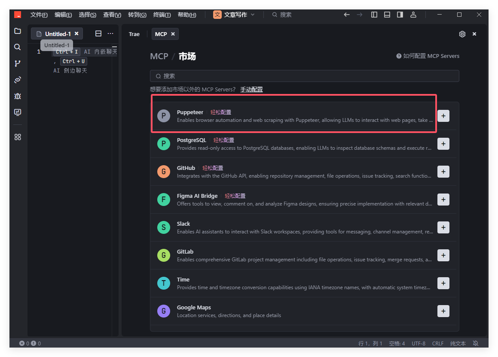Click the MCP settings gear icon

[462, 34]
